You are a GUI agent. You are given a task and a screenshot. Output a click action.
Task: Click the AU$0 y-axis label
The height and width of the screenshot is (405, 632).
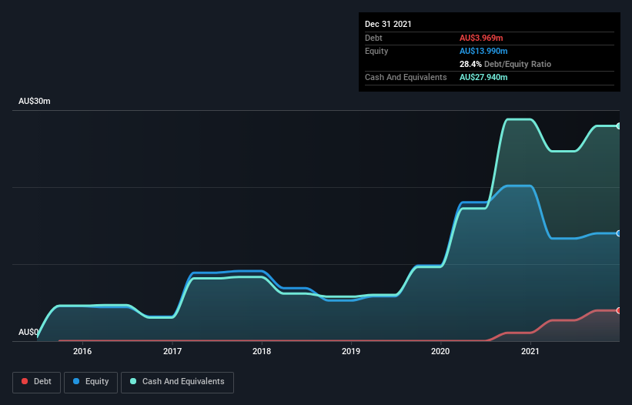point(28,332)
